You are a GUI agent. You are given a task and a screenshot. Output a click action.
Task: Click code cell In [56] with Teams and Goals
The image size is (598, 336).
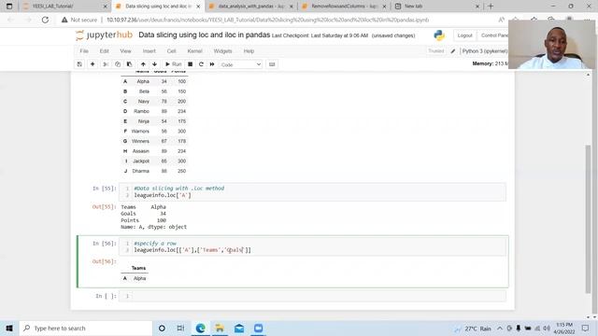click(x=312, y=246)
